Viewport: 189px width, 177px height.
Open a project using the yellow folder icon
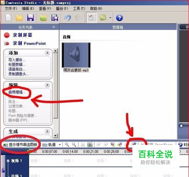(x=19, y=18)
